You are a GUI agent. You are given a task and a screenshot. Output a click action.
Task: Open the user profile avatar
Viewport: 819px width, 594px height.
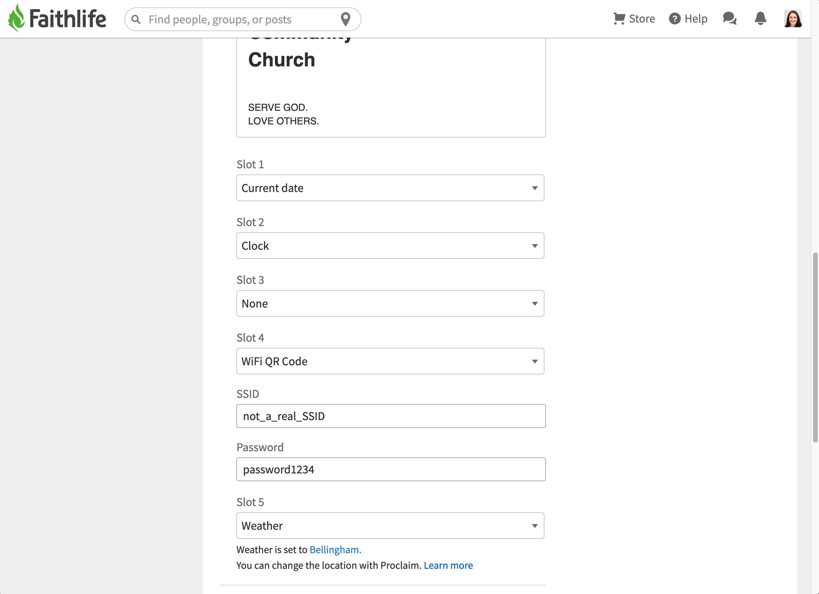click(793, 19)
